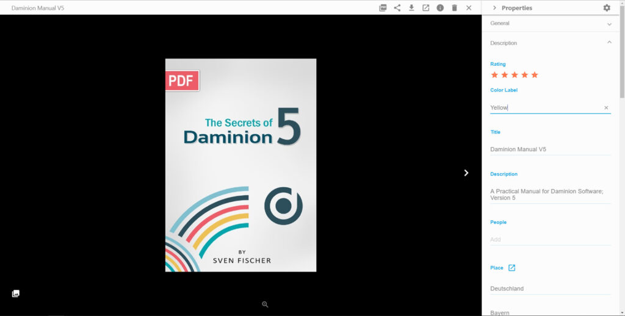Click the PDF slideshow icon in toolbar
This screenshot has height=316, width=625.
pos(383,8)
